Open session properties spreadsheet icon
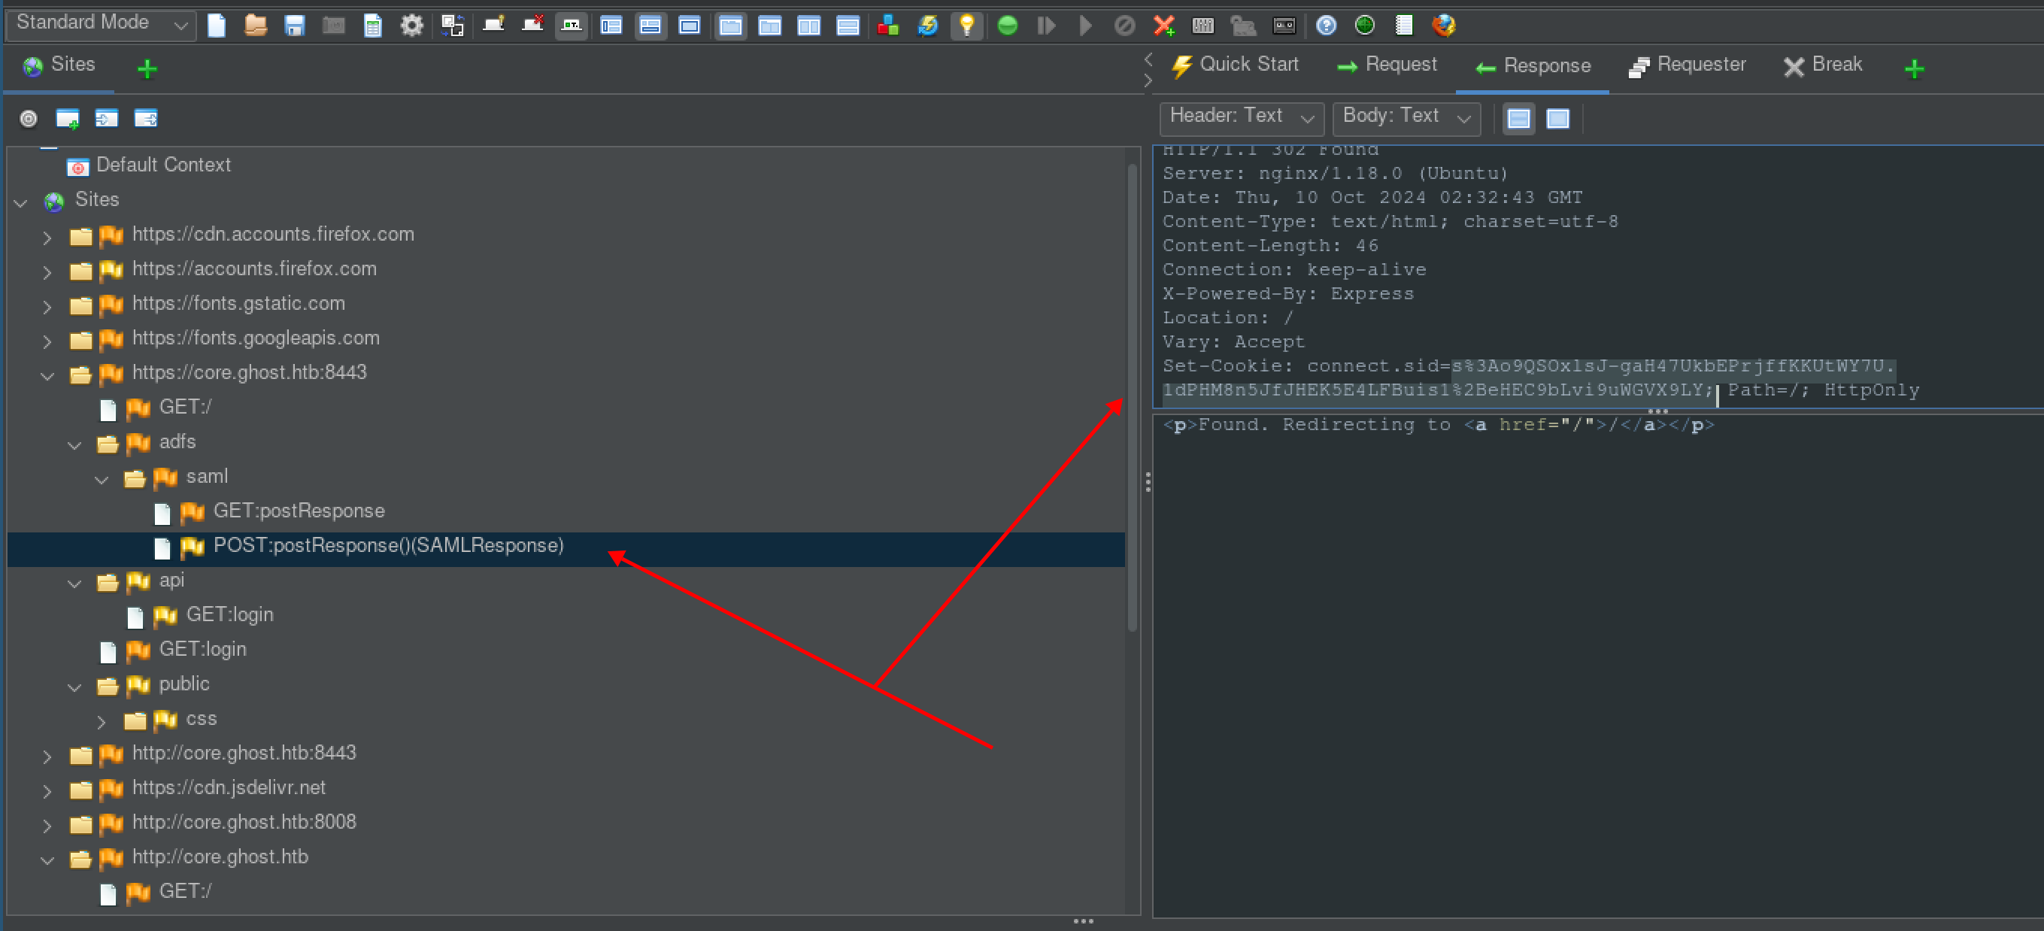The image size is (2044, 931). (372, 26)
